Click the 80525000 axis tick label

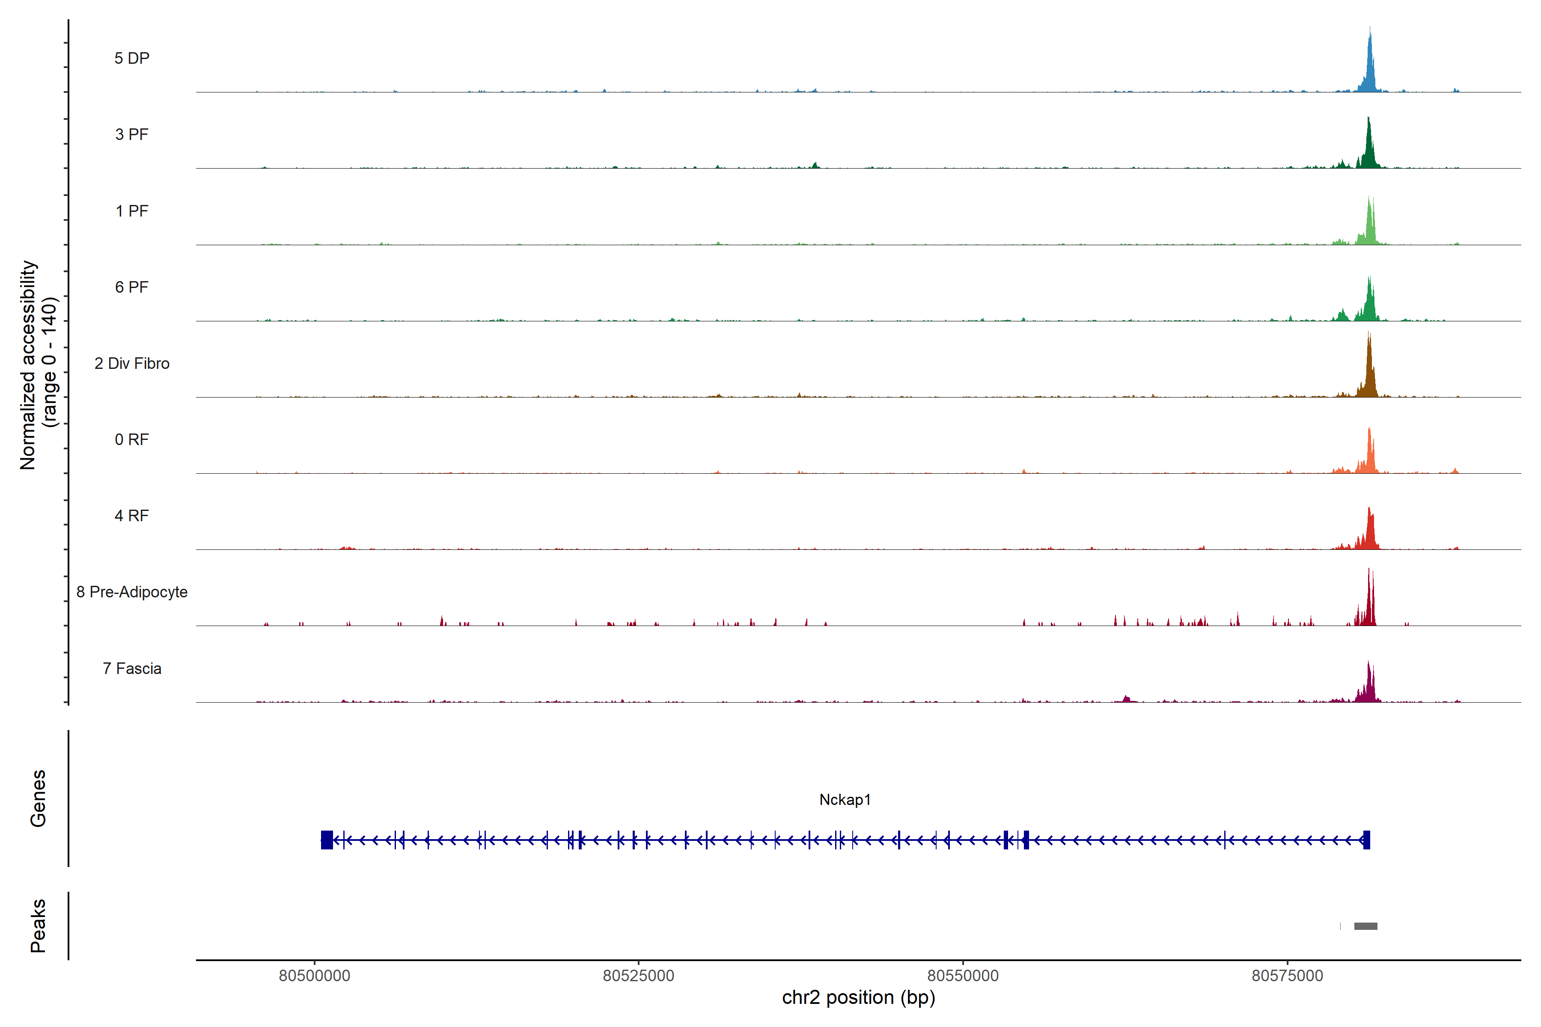click(x=638, y=975)
